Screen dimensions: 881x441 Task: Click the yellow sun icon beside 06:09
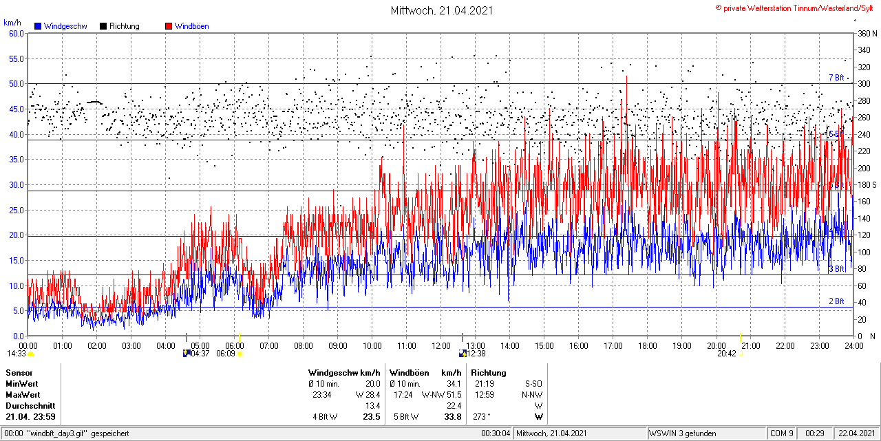tap(240, 354)
